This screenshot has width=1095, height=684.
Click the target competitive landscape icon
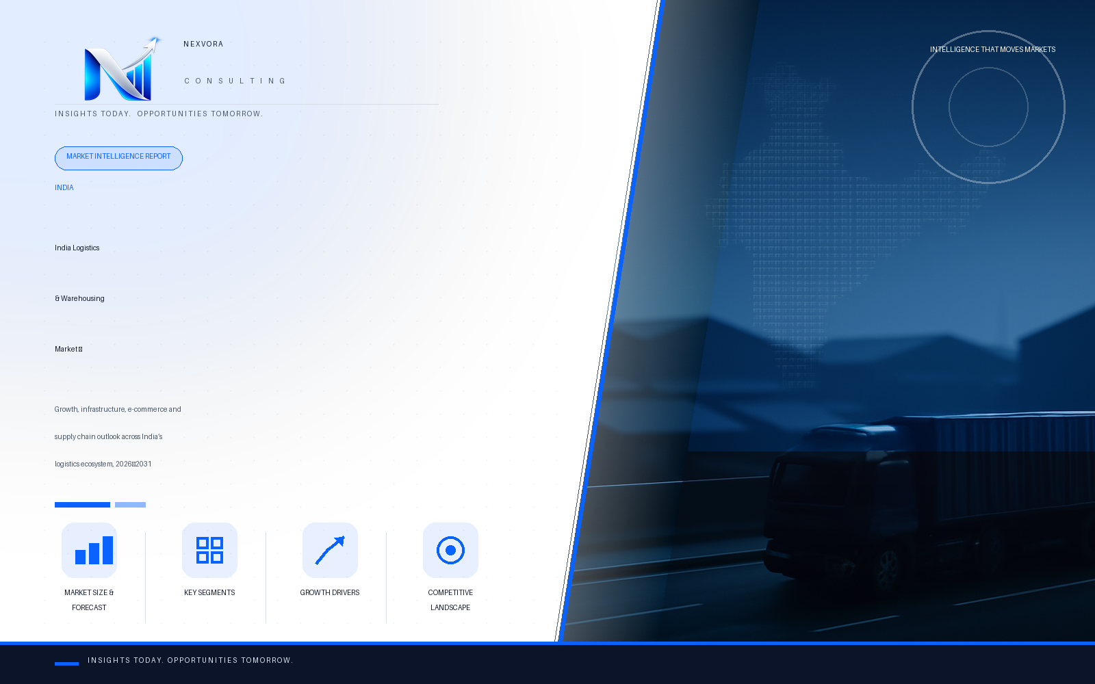450,550
